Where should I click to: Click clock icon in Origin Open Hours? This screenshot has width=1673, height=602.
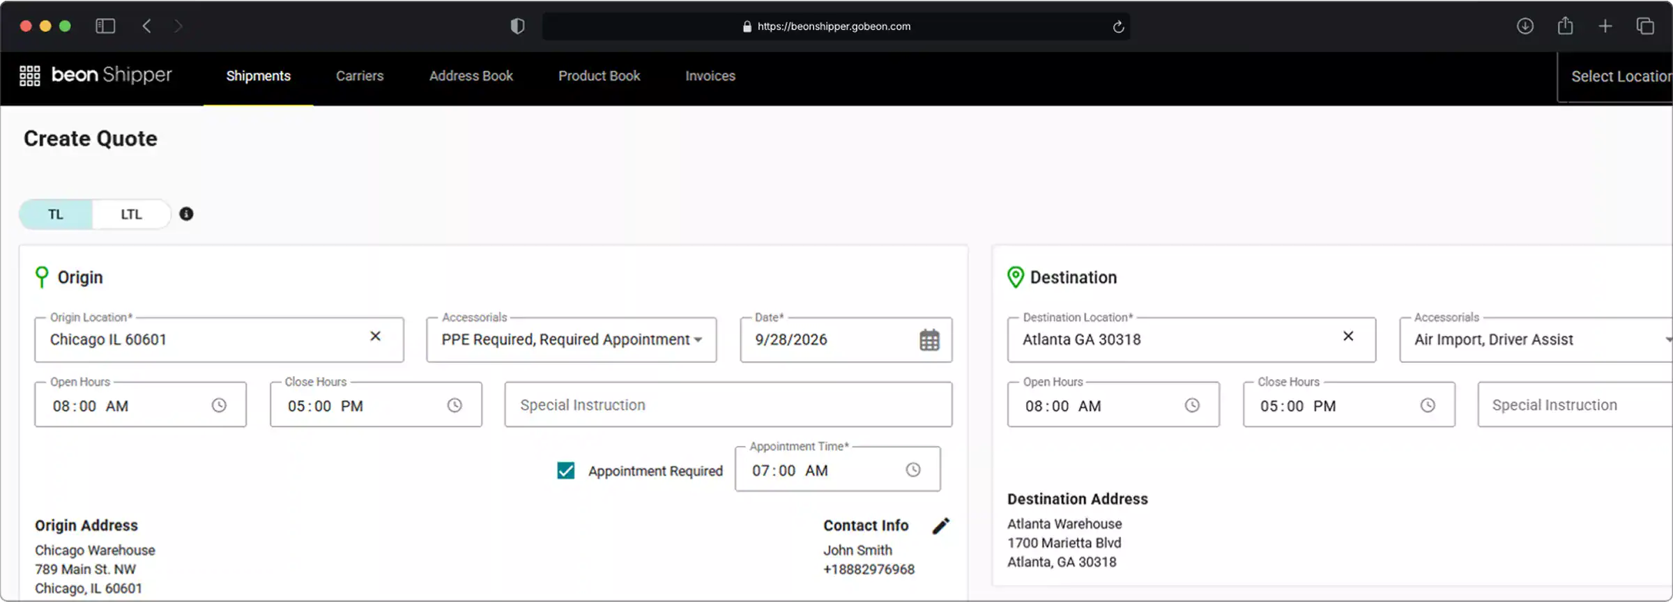[x=219, y=406]
